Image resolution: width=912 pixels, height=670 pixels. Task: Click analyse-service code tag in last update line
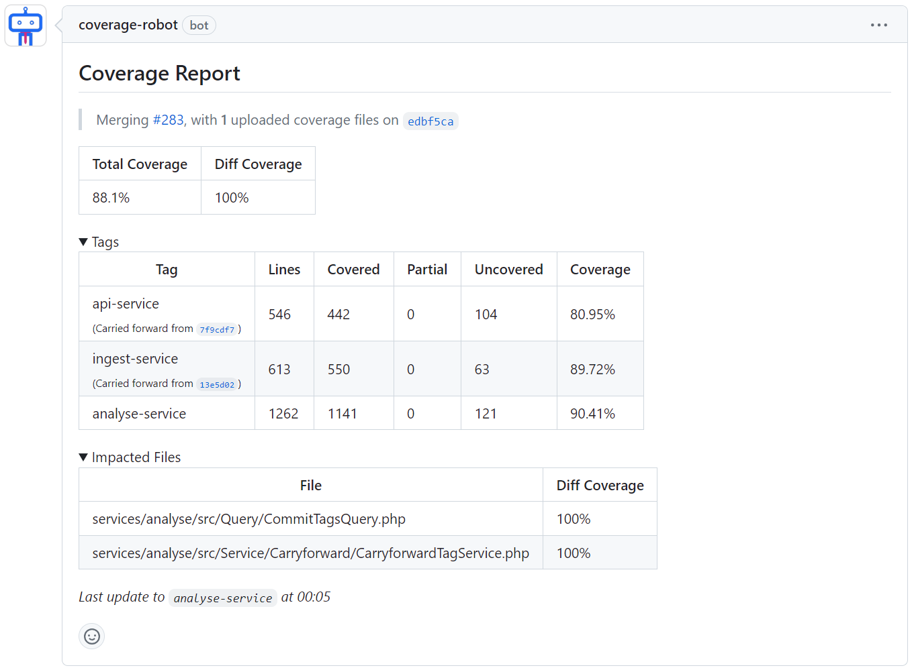223,598
